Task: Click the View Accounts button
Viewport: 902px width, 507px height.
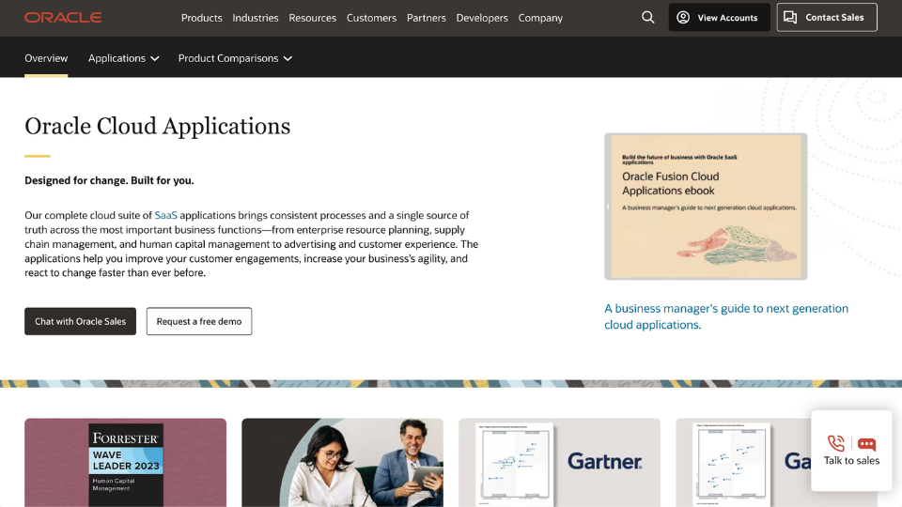Action: click(719, 17)
